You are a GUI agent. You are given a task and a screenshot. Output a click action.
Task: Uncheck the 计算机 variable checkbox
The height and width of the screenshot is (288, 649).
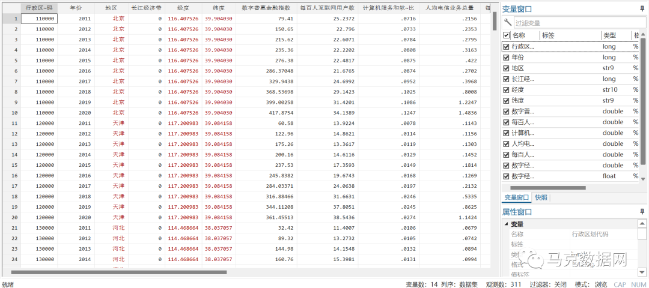click(x=506, y=133)
